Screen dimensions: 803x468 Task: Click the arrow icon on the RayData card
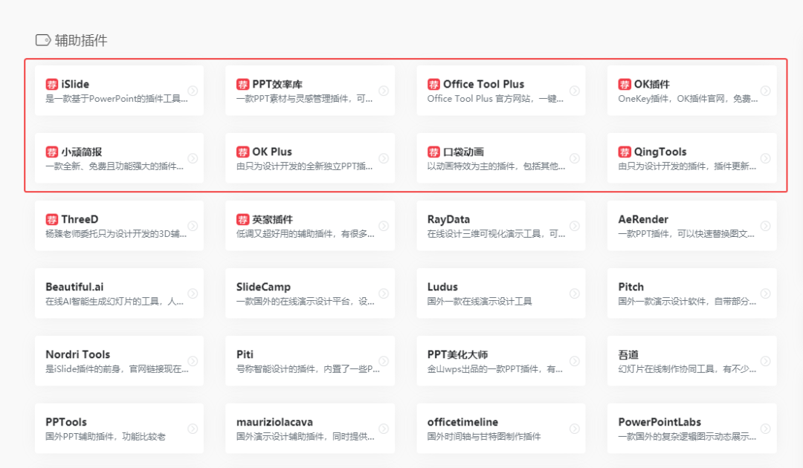point(575,226)
